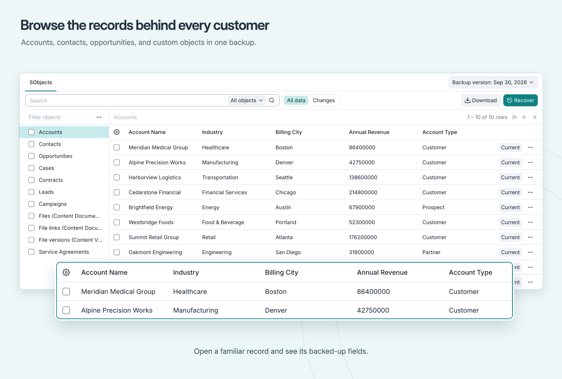Click the search magnifier icon

coord(272,100)
